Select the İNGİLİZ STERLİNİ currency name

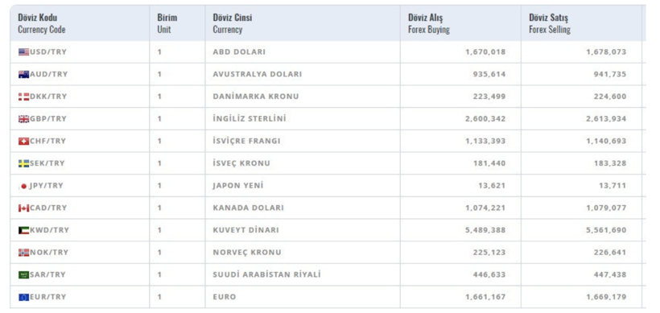pos(250,118)
